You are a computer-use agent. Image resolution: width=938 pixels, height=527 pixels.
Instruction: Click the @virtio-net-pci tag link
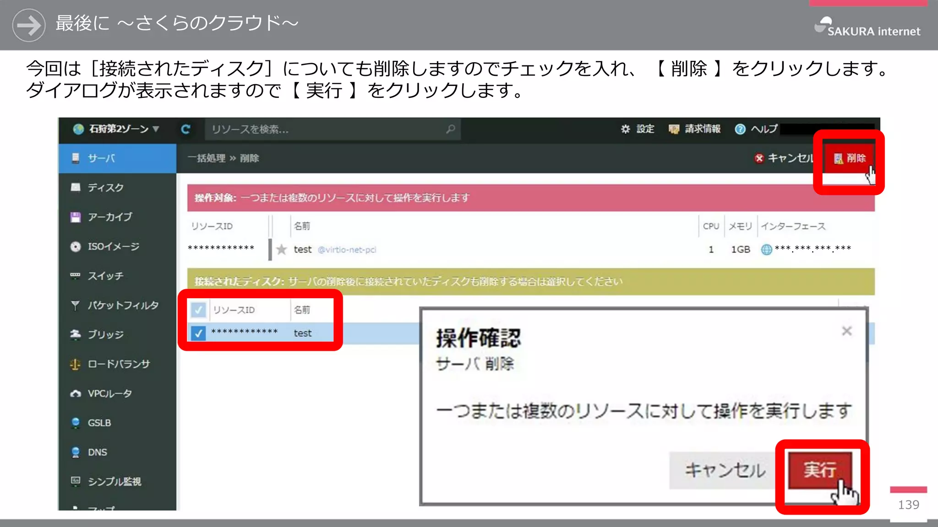[x=347, y=250]
